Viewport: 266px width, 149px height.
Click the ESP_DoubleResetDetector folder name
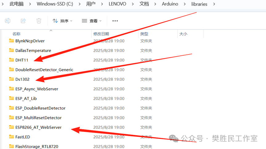(x=40, y=108)
